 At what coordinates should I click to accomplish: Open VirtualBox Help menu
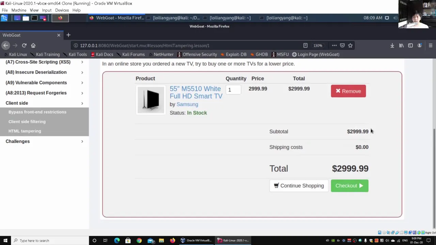(x=76, y=10)
